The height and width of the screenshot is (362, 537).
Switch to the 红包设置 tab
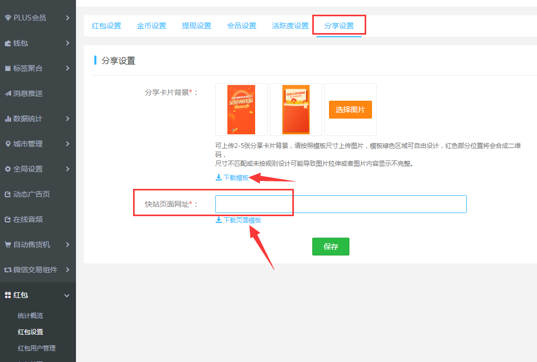[x=106, y=26]
